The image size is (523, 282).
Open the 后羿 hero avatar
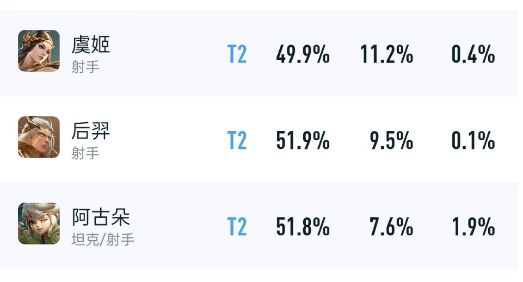tap(39, 137)
